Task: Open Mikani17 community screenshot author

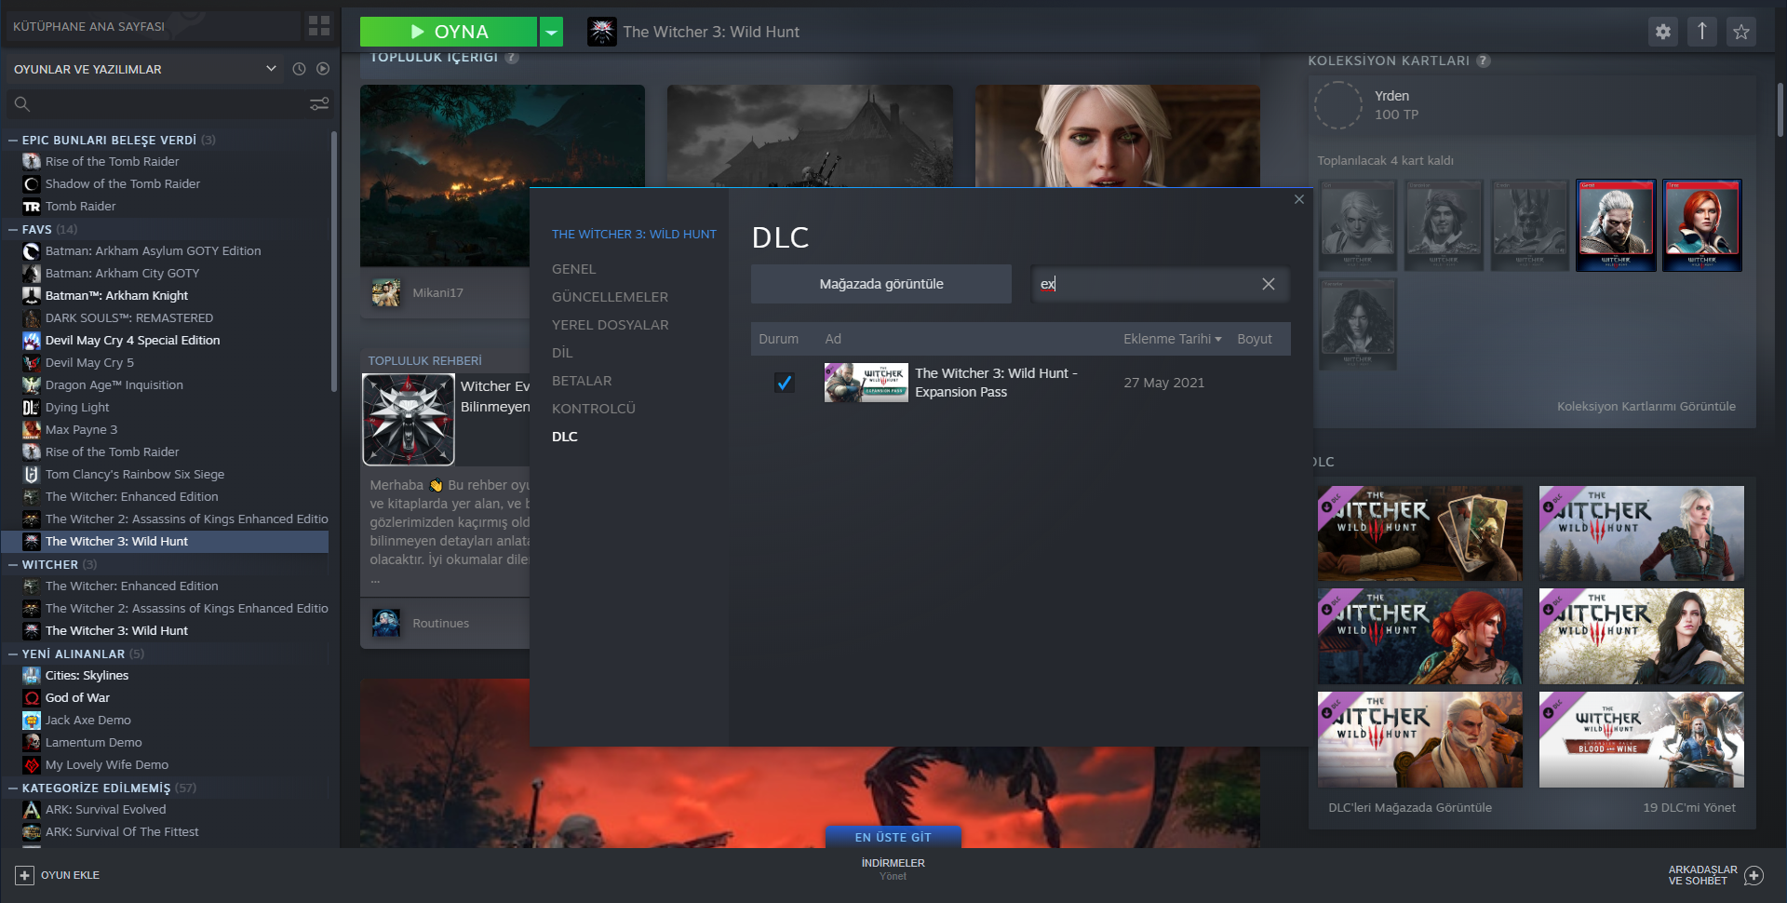Action: pyautogui.click(x=437, y=292)
